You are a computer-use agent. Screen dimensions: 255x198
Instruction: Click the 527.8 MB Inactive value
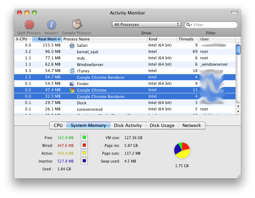point(66,161)
